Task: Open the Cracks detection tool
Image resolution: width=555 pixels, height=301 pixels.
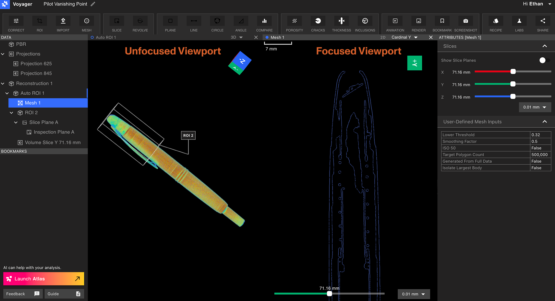Action: coord(318,23)
